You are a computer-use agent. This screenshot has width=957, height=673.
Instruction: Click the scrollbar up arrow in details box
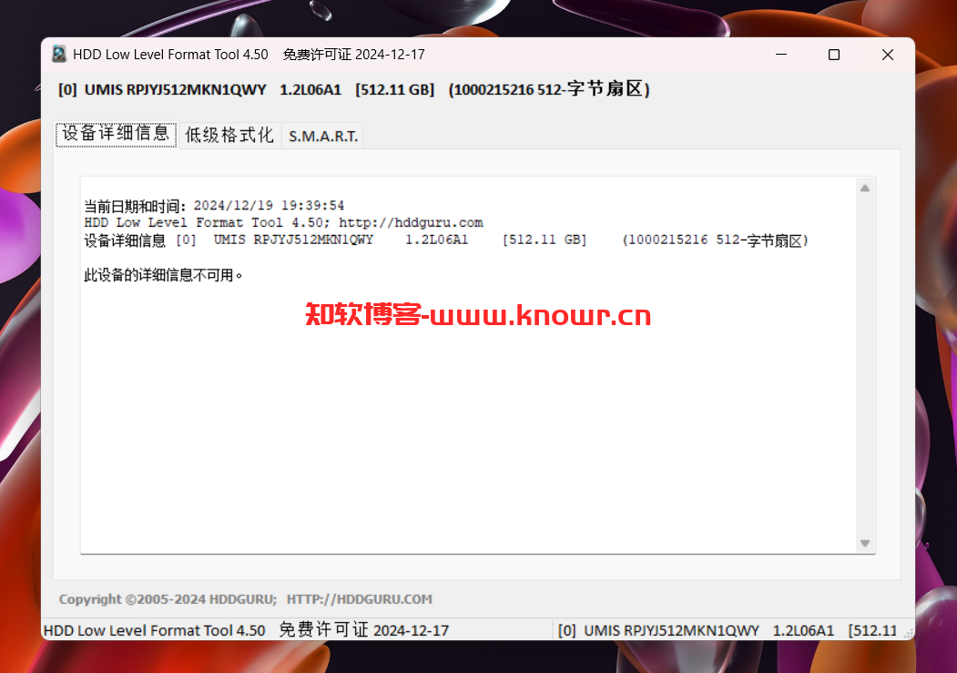pyautogui.click(x=865, y=189)
